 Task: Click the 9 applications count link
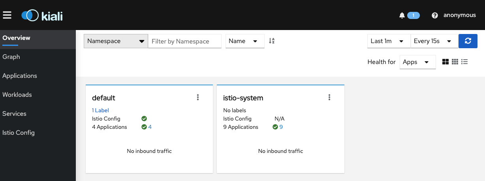pos(281,127)
